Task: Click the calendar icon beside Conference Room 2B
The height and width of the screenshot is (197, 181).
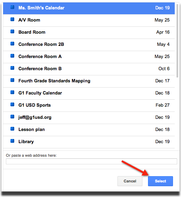Action: (x=12, y=44)
